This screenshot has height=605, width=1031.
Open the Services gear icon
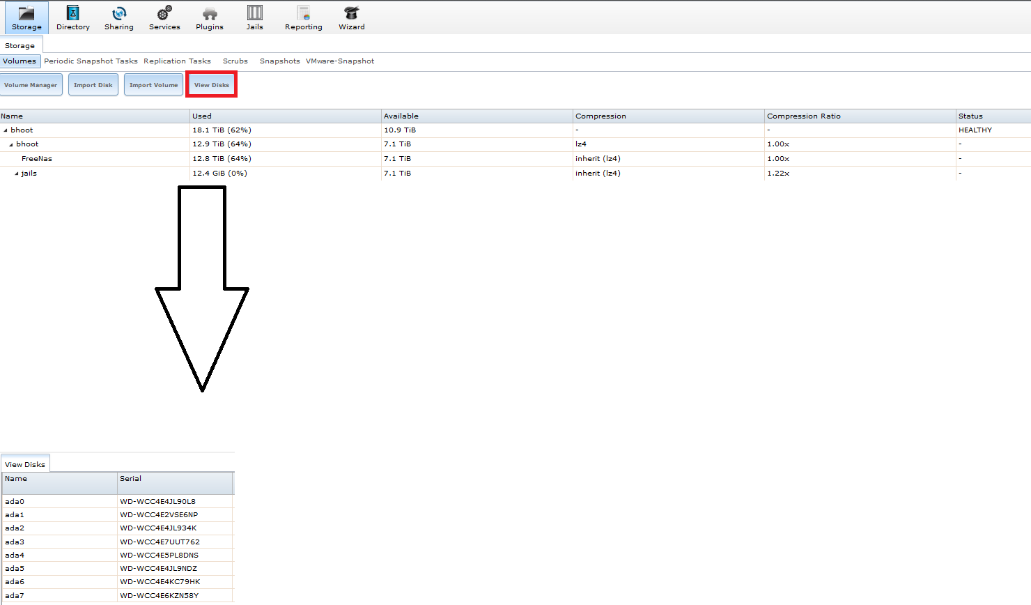164,13
